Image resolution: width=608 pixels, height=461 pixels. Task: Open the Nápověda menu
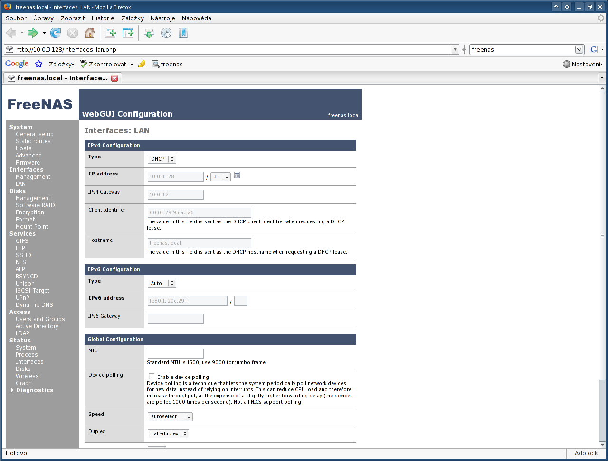pos(197,18)
